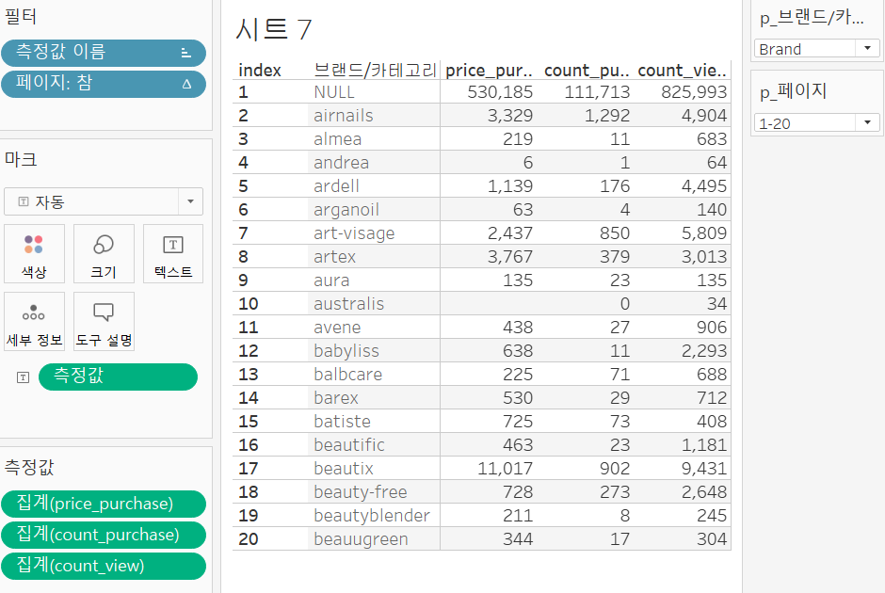Click the 3,767 price value for artex
The image size is (885, 593).
pos(510,257)
